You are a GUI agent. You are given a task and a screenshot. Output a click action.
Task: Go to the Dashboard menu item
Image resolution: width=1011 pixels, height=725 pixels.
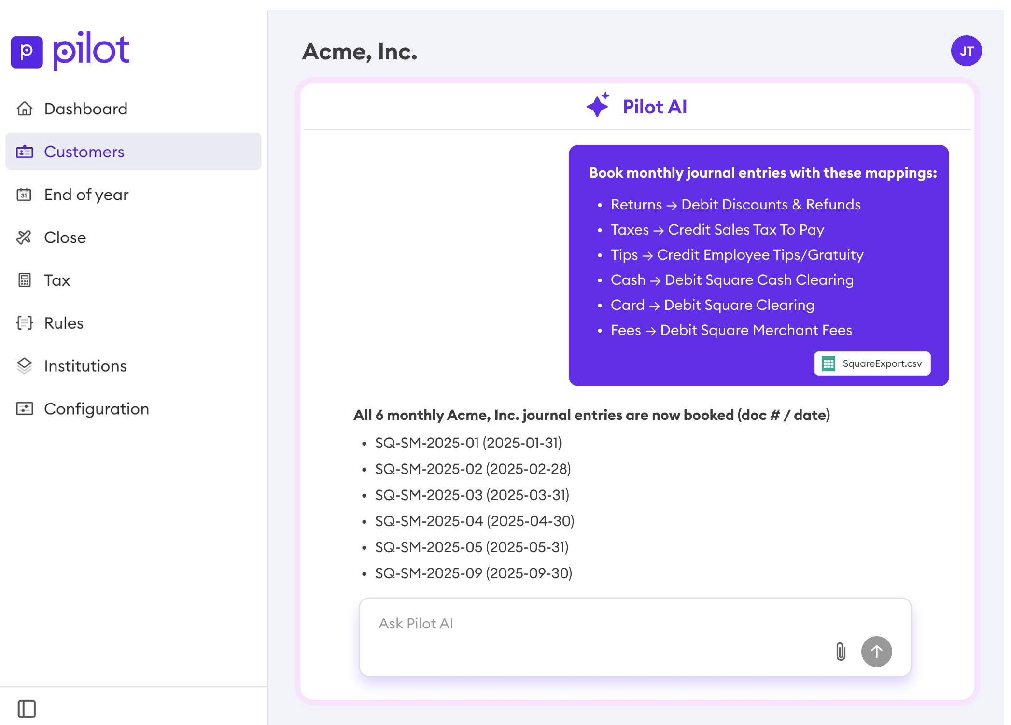[x=86, y=109]
